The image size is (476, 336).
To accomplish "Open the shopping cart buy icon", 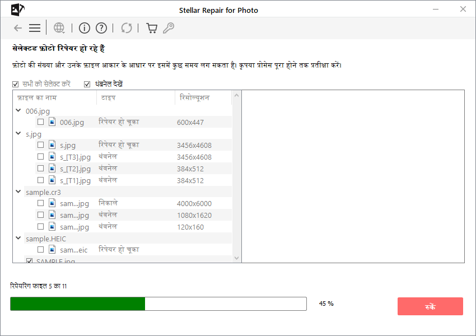I will click(152, 28).
